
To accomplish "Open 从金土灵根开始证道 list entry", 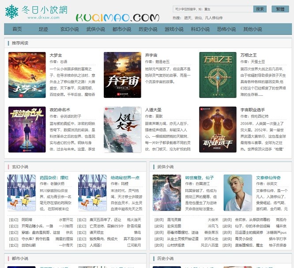I will (183, 239).
